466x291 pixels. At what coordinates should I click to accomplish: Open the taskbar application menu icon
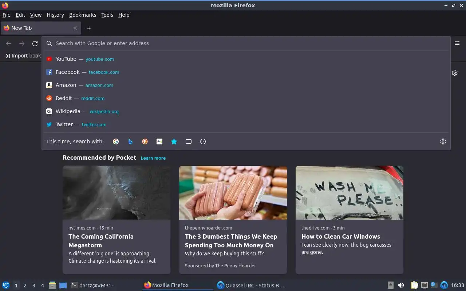tap(6, 286)
